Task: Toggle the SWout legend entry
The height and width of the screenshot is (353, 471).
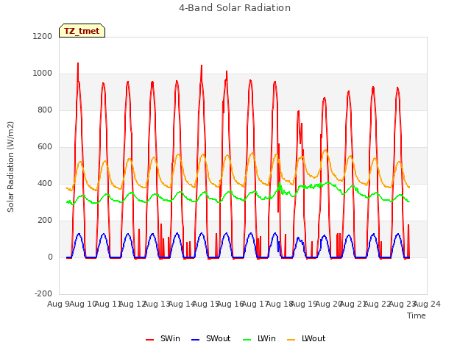Action: pos(211,338)
